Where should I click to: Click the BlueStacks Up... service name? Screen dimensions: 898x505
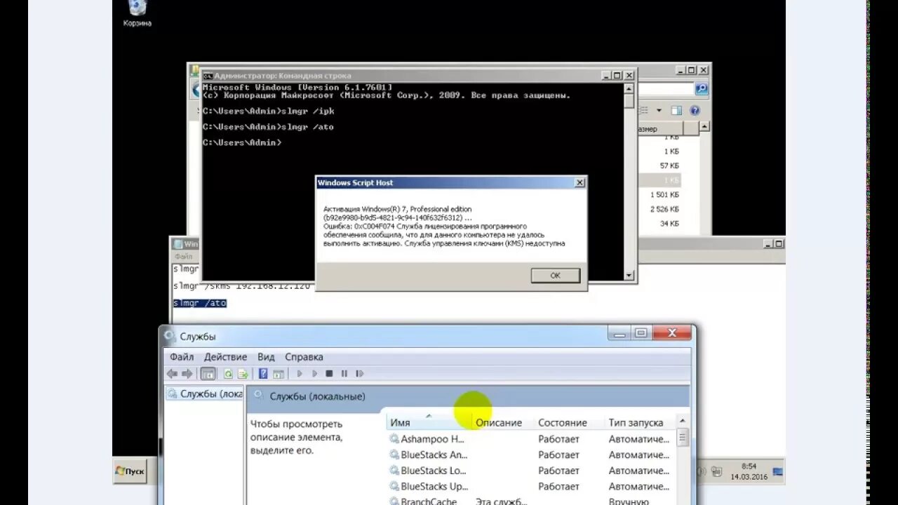(x=434, y=486)
